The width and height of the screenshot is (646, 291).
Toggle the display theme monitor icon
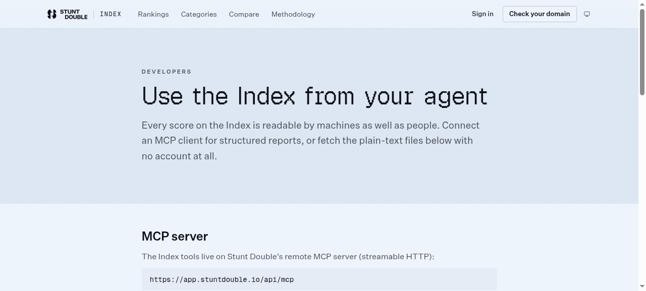[587, 14]
